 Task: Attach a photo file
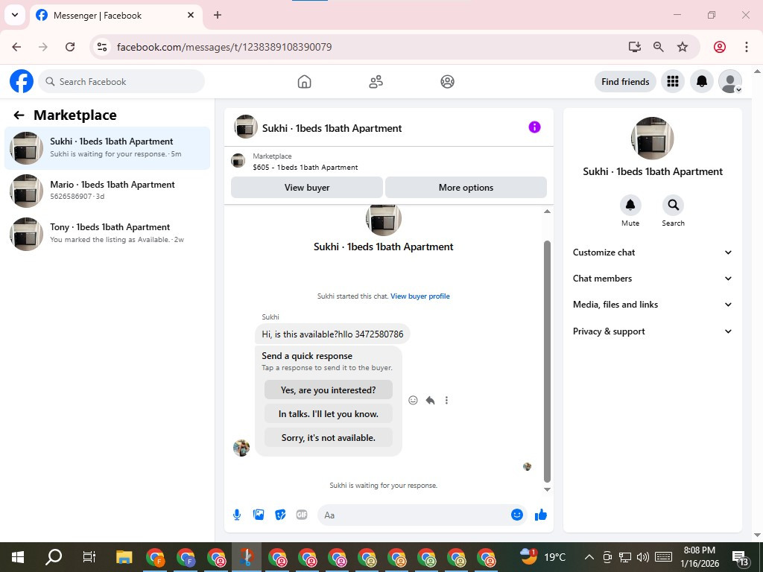point(259,515)
